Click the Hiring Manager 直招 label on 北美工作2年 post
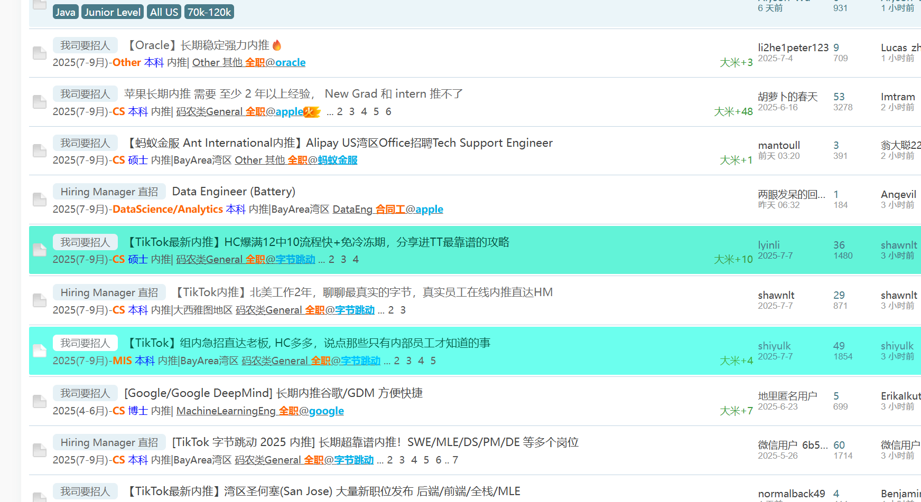Viewport: 921px width, 502px height. point(109,292)
